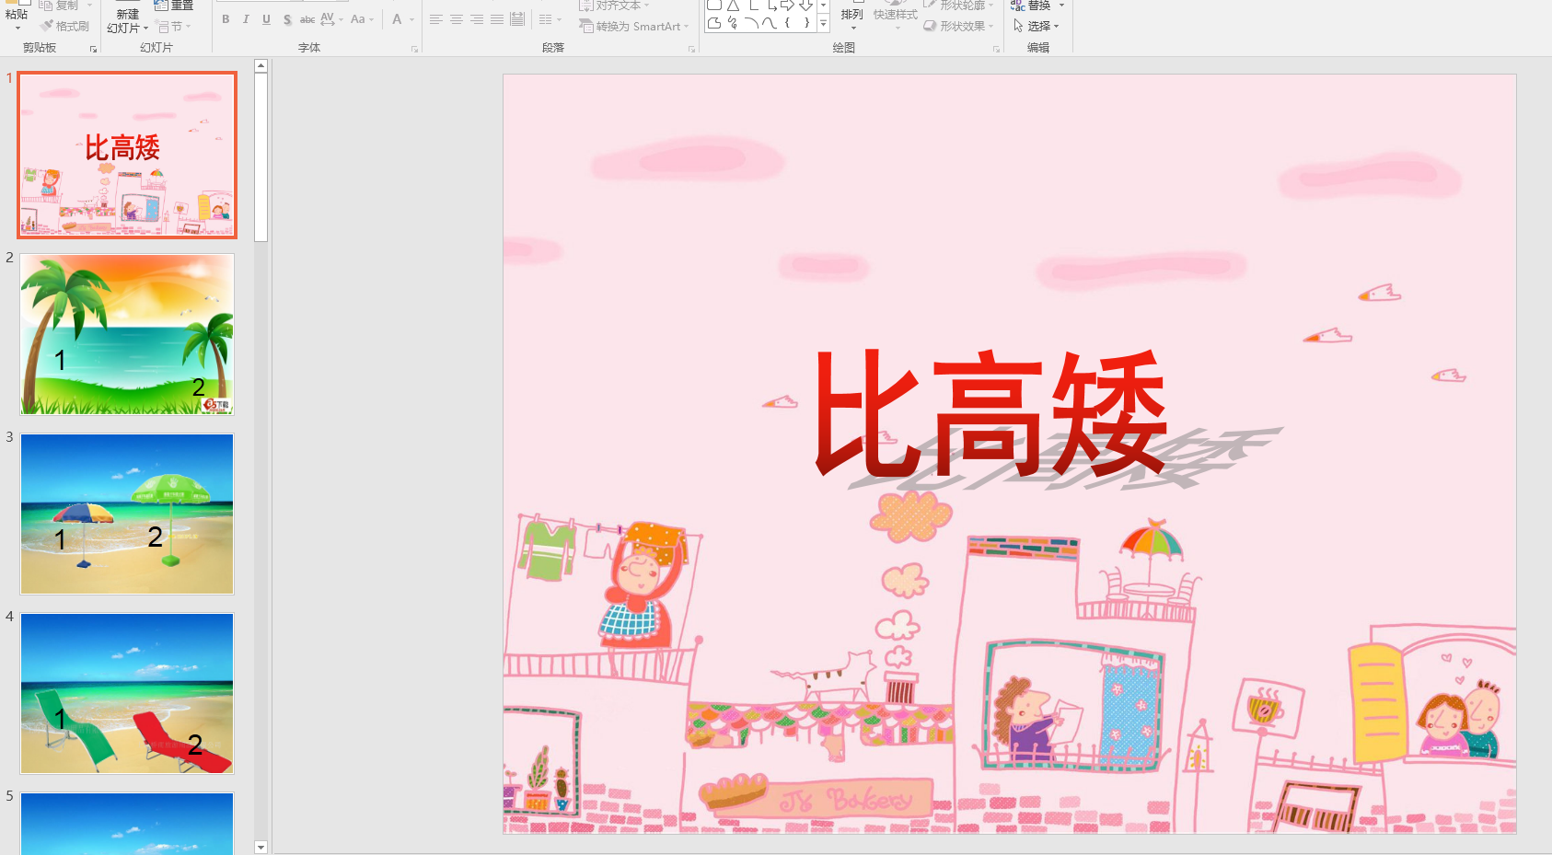Apply text shadow with the S icon

coord(287,18)
